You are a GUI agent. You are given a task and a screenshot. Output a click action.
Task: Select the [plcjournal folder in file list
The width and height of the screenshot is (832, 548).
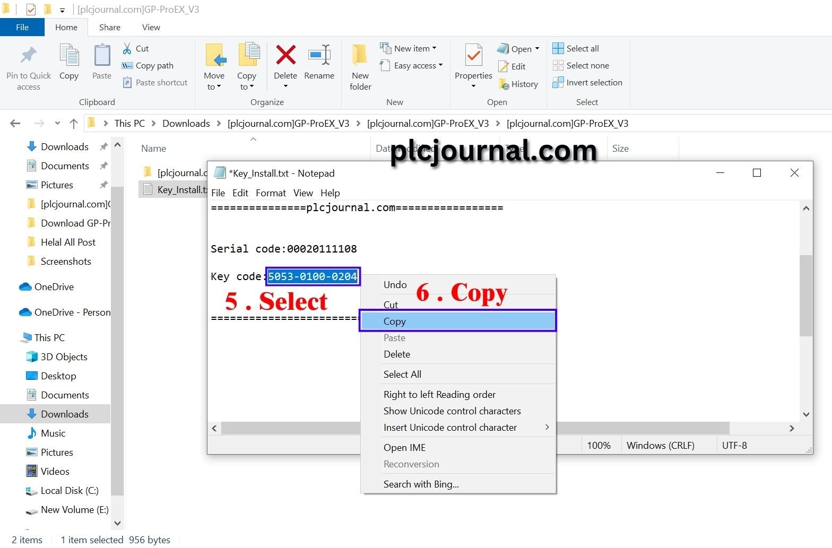click(175, 172)
